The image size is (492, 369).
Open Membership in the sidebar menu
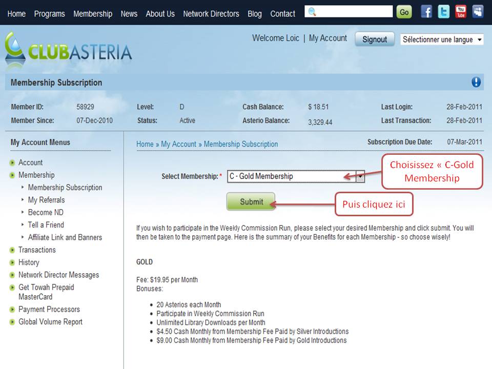coord(36,175)
